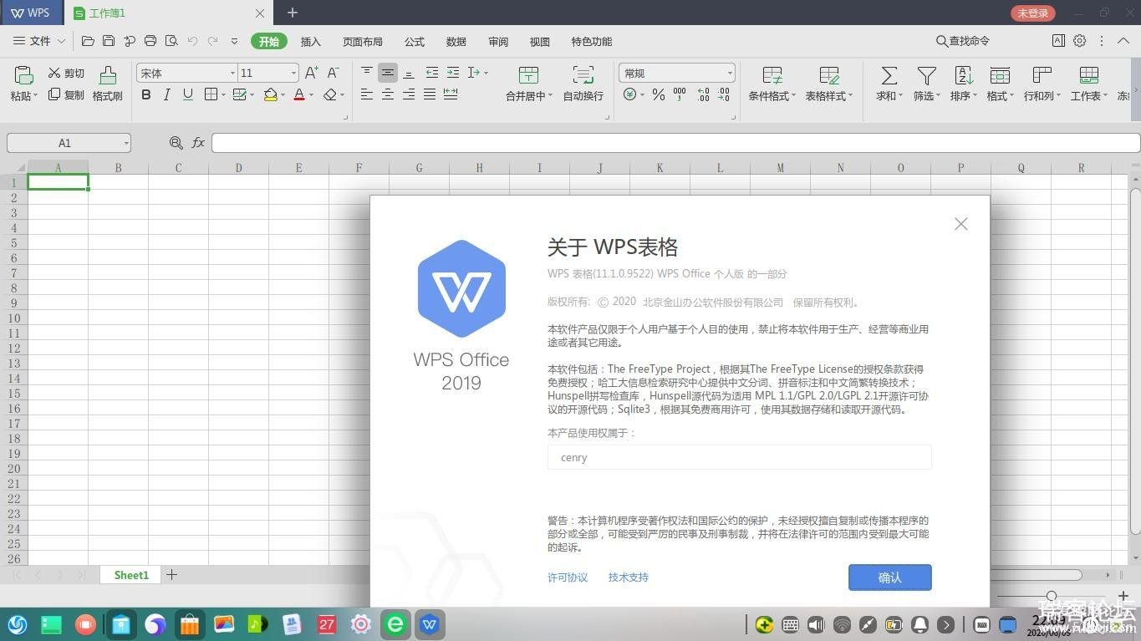This screenshot has width=1141, height=641.
Task: Toggle center horizontal alignment
Action: click(x=388, y=94)
